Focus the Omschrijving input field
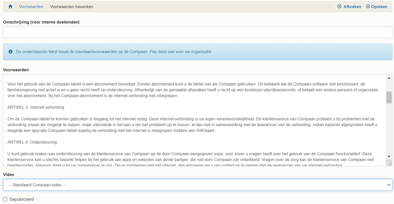The height and width of the screenshot is (204, 394). pyautogui.click(x=198, y=32)
